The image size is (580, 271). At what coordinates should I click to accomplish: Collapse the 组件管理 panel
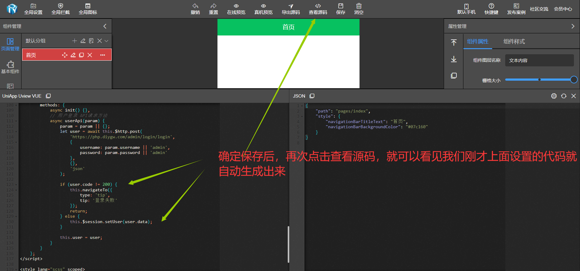coord(105,26)
